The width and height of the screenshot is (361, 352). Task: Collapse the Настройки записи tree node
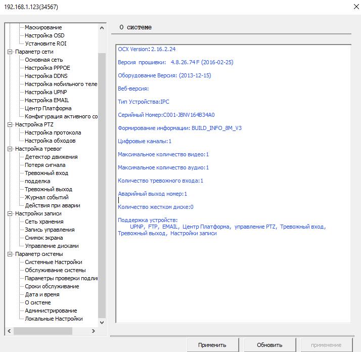click(10, 213)
